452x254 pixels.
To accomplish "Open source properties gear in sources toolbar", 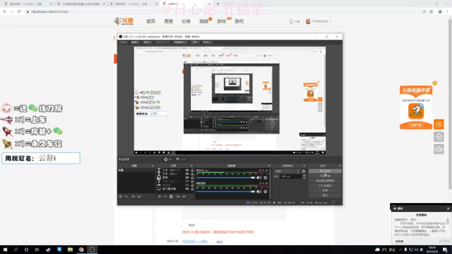I will (171, 196).
